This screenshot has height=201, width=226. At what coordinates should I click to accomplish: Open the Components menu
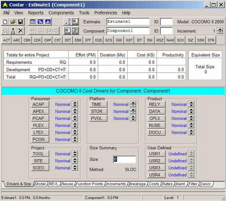click(61, 13)
